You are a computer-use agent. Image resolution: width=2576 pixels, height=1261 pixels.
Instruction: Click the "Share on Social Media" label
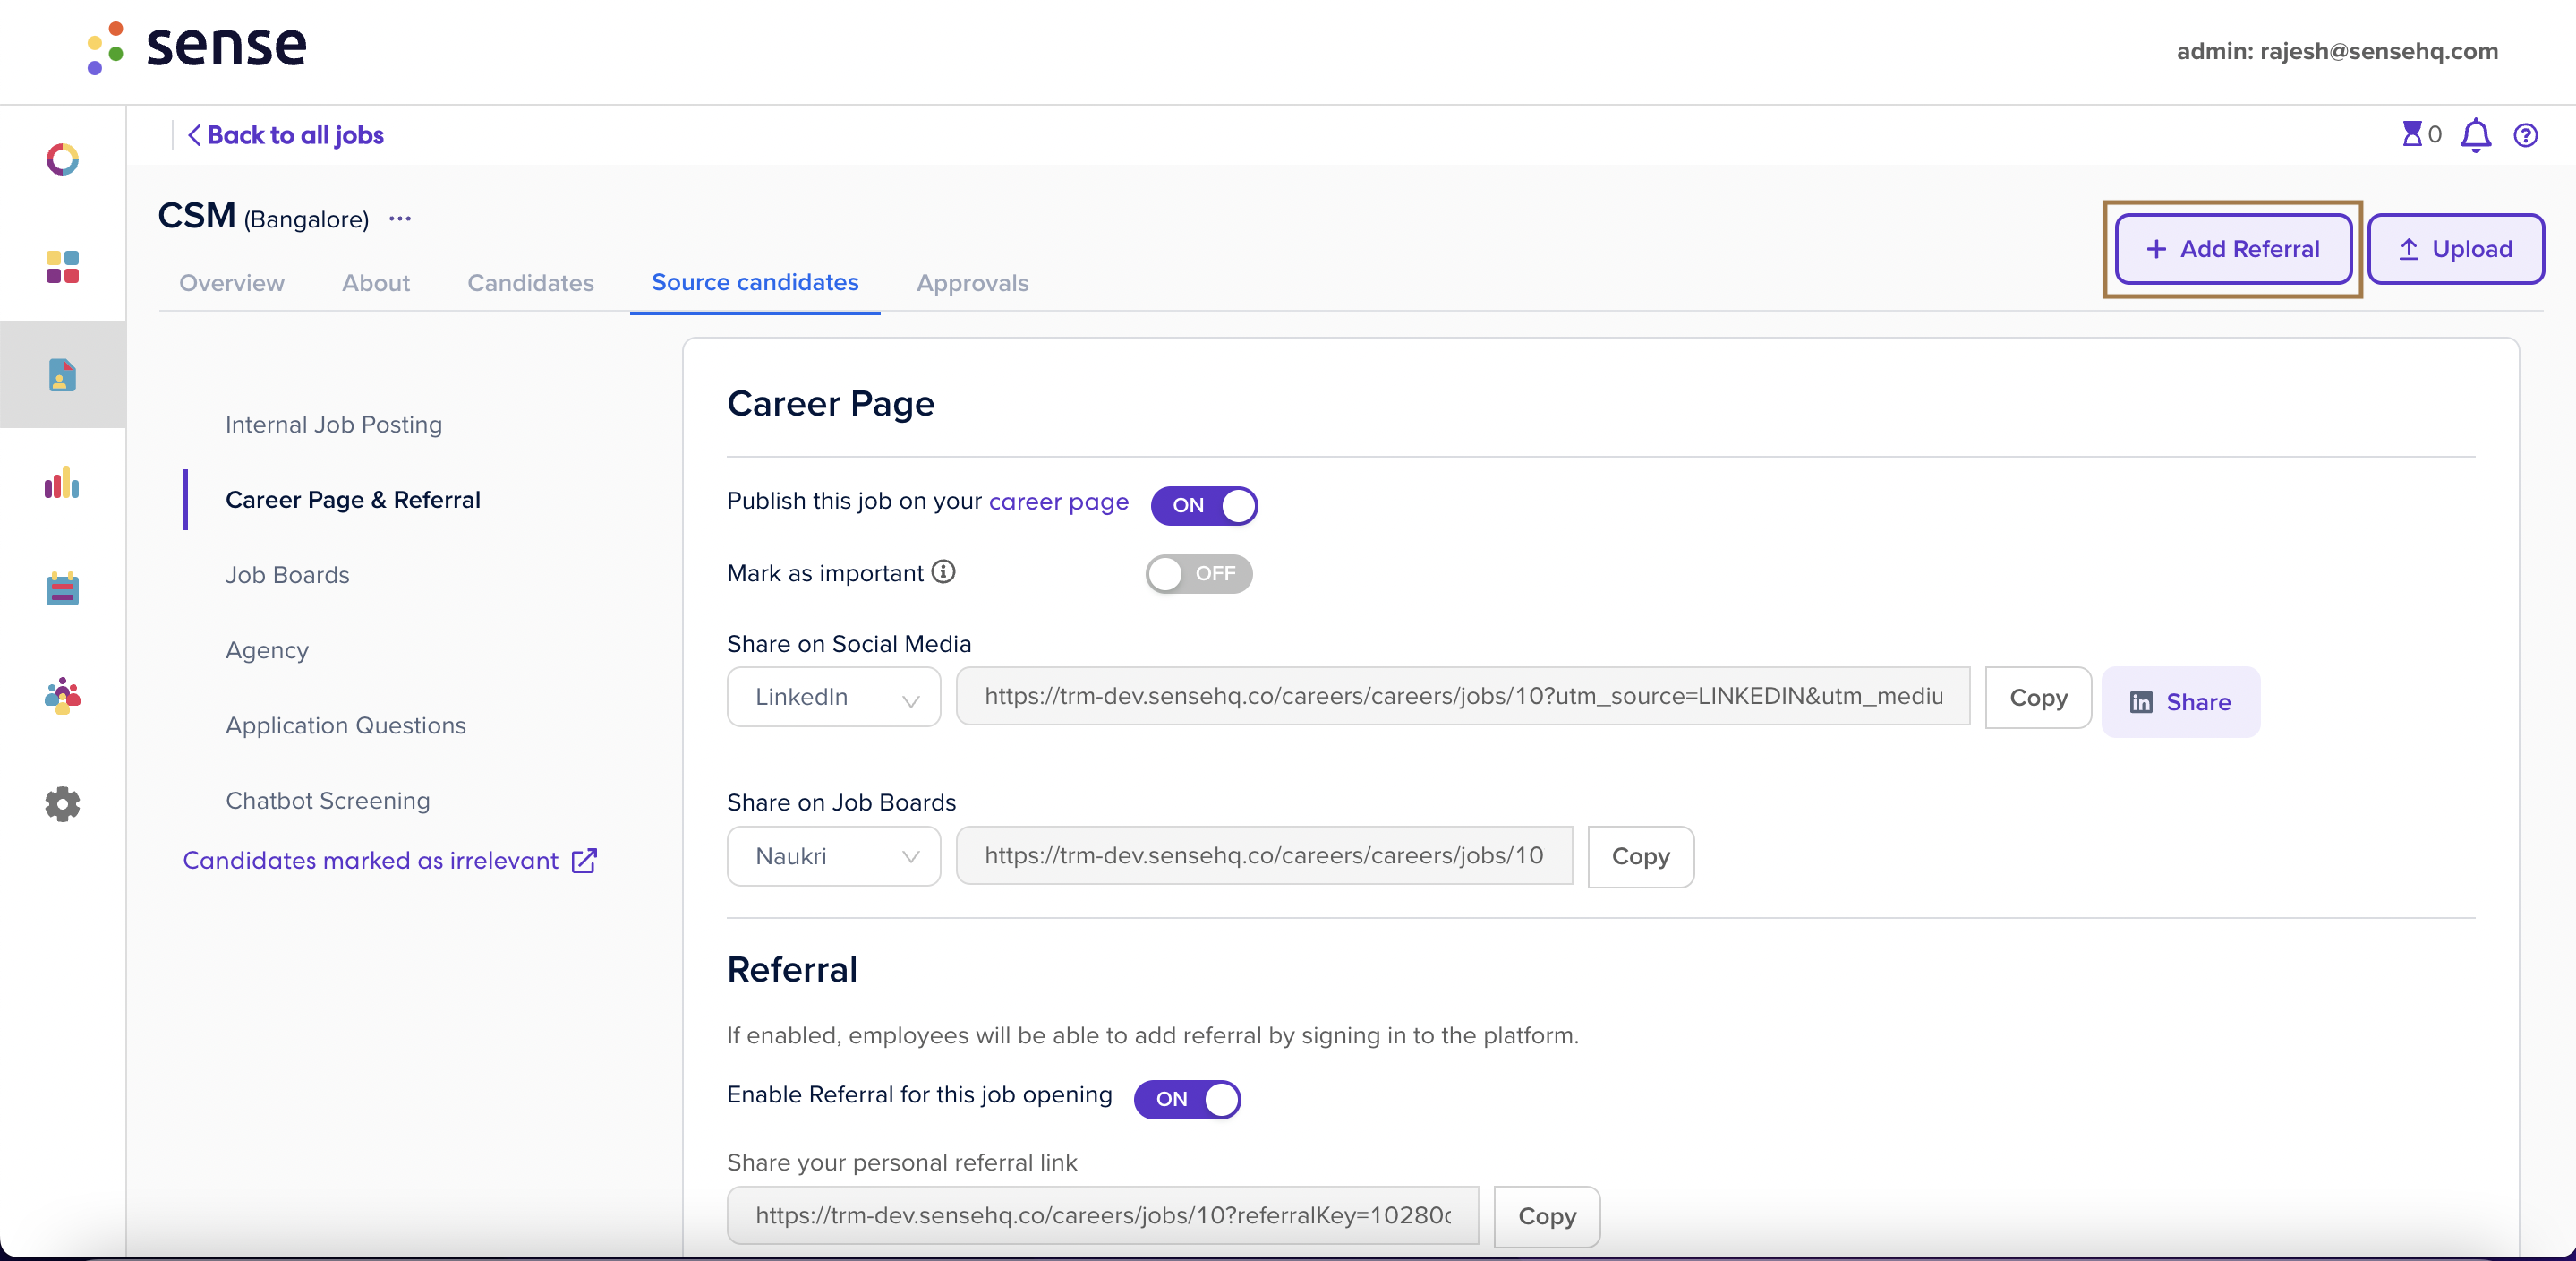click(849, 644)
